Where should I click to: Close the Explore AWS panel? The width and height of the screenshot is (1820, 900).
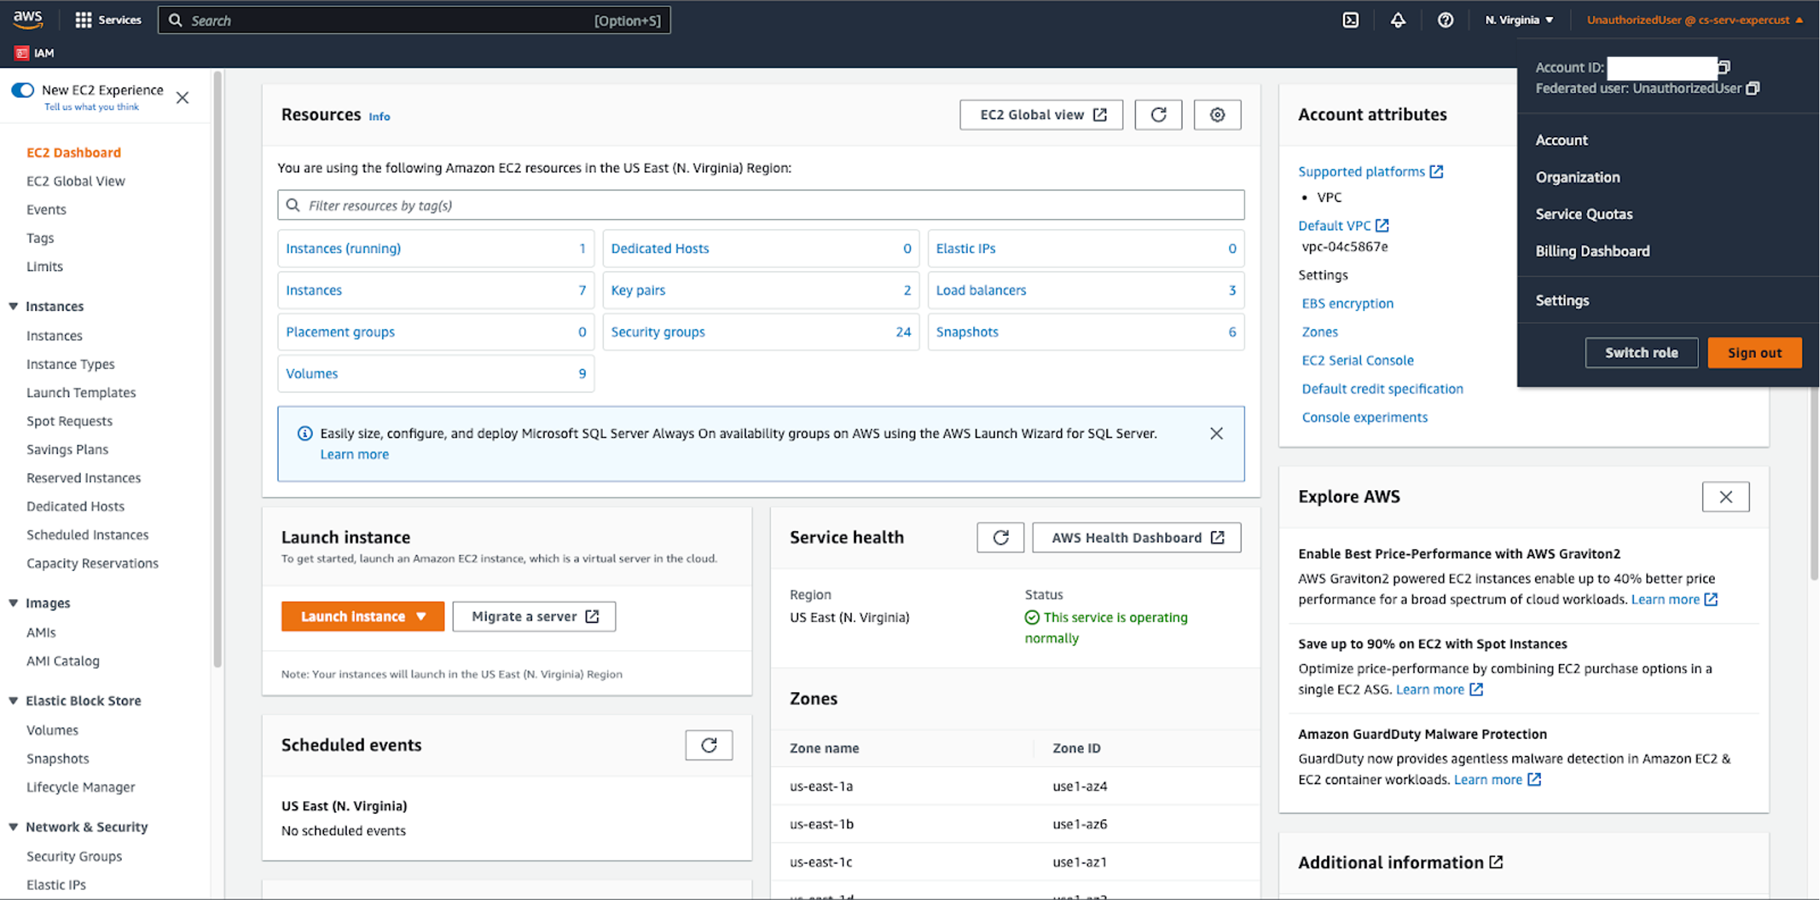point(1725,497)
